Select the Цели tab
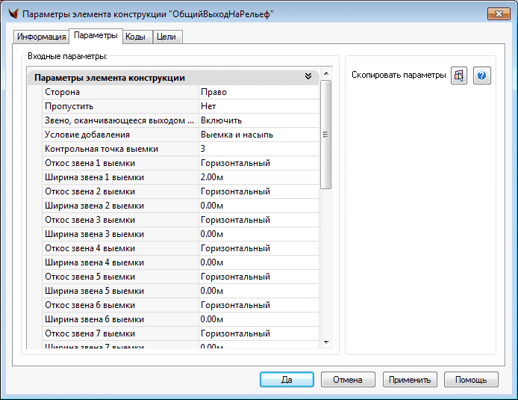Viewport: 518px width, 400px height. 167,37
